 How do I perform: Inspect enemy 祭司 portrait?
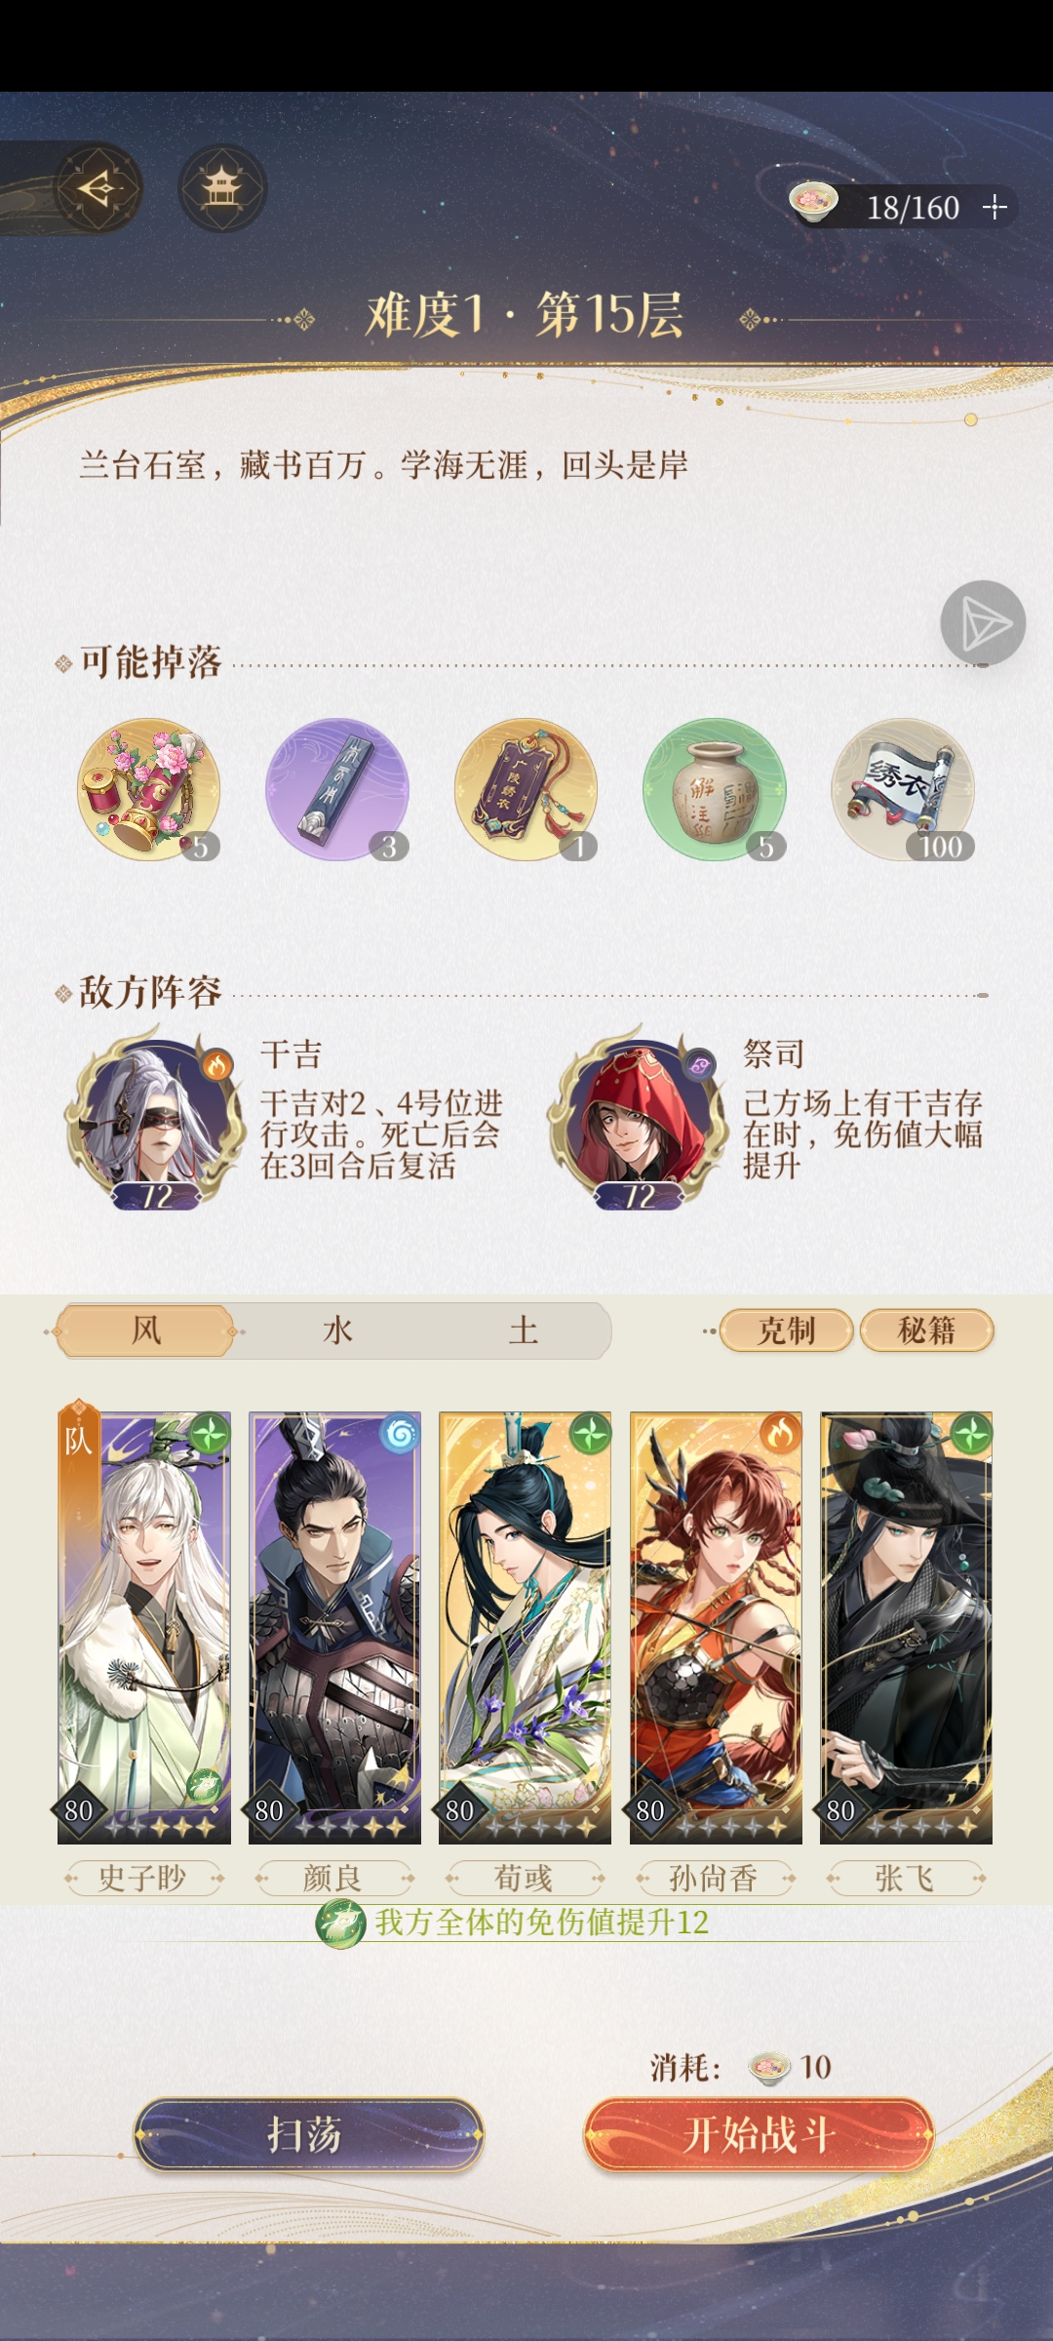coord(637,1118)
